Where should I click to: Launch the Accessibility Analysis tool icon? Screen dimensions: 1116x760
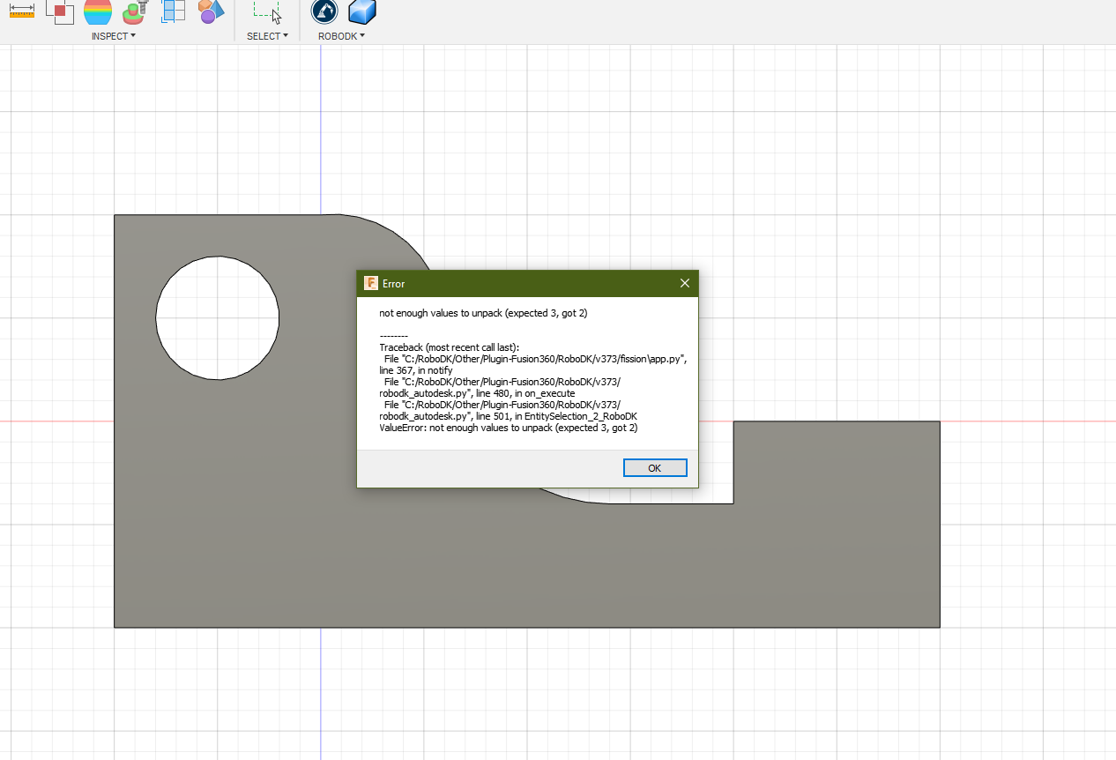(135, 11)
